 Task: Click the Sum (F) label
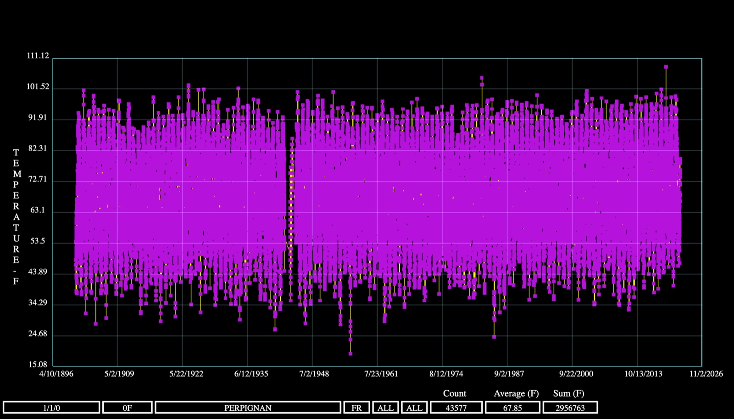point(568,393)
